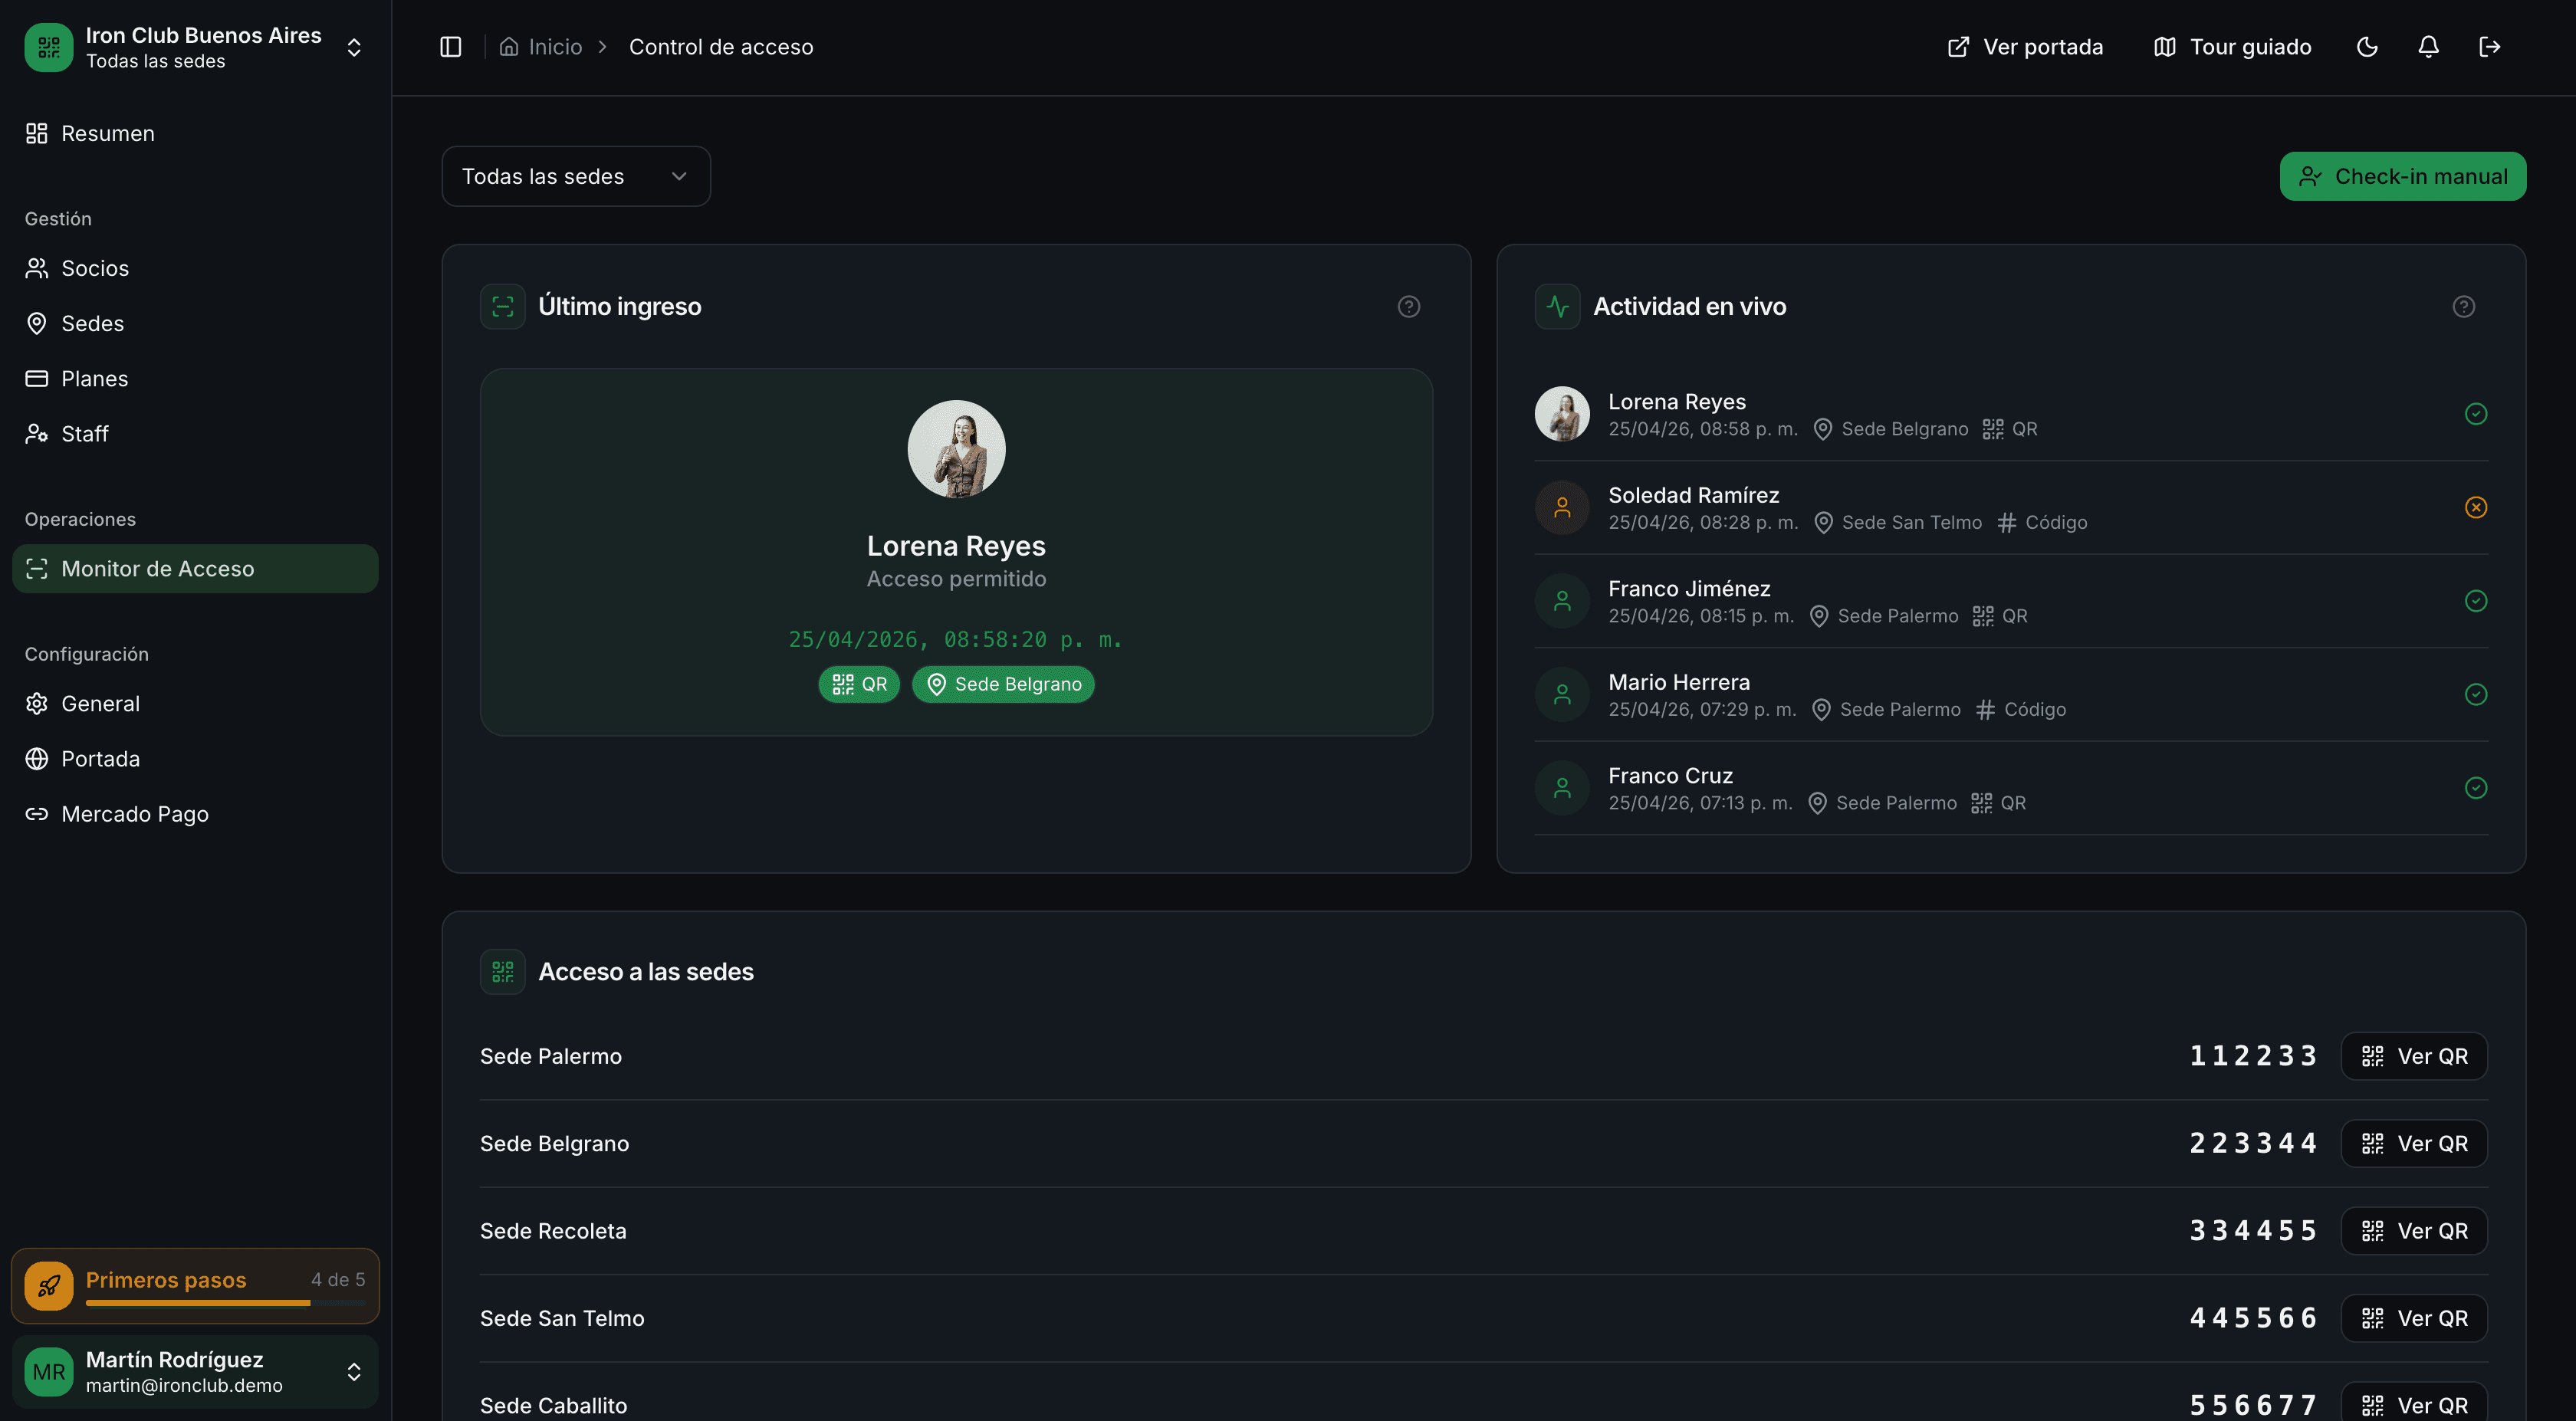Go to Mercado Pago settings
Viewport: 2576px width, 1421px height.
(134, 814)
